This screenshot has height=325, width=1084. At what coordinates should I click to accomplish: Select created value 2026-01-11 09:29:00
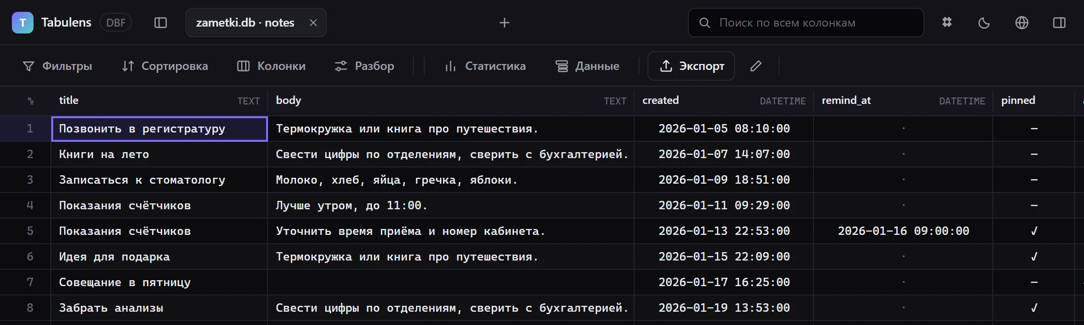click(724, 205)
